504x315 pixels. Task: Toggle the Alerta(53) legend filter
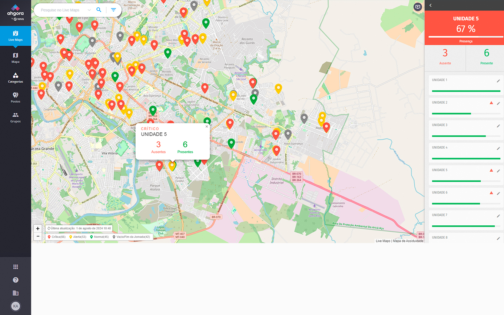point(78,237)
